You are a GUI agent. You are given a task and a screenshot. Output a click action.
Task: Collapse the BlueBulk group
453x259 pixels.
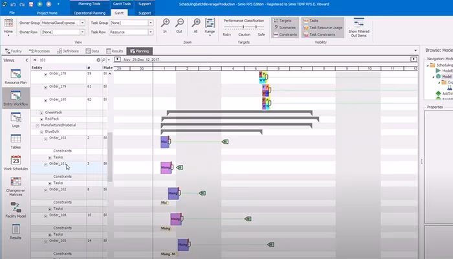click(41, 132)
